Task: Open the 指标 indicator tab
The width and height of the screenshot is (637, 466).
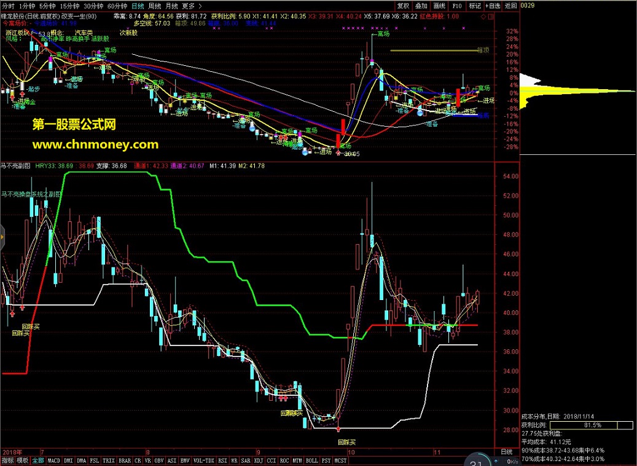Action: 8,460
